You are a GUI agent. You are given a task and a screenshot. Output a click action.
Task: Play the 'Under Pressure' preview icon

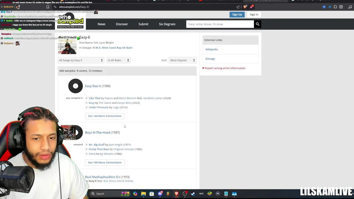point(87,107)
